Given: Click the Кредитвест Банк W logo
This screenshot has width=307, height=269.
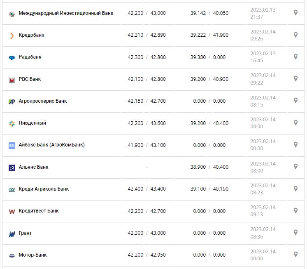Looking at the screenshot, I should tap(12, 211).
